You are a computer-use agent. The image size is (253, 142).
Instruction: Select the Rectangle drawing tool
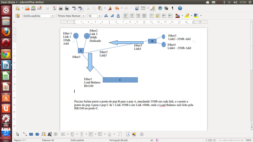point(31,134)
